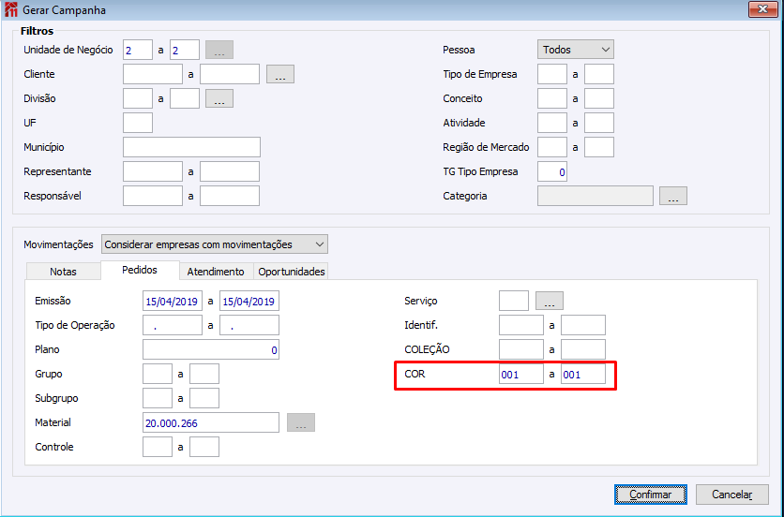Click the first Conceito field
The width and height of the screenshot is (784, 517).
(x=552, y=98)
